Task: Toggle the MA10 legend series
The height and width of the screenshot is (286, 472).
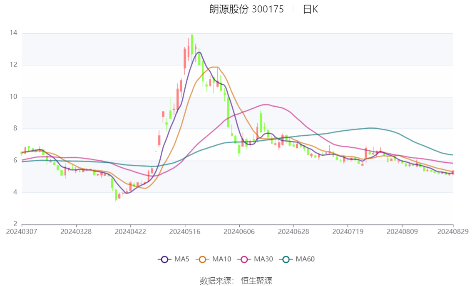Action: tap(214, 259)
